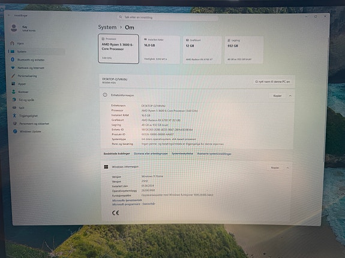Screen dimensions: 345x258
Task: Open Windows Update in sidebar
Action: click(30, 132)
